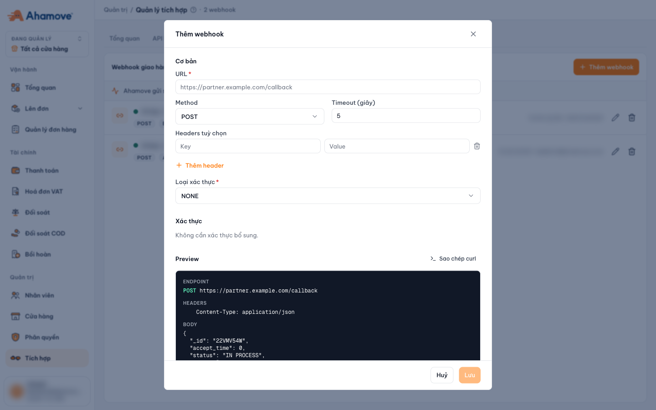Click the preview endpoint URL text
Image resolution: width=656 pixels, height=410 pixels.
click(258, 291)
